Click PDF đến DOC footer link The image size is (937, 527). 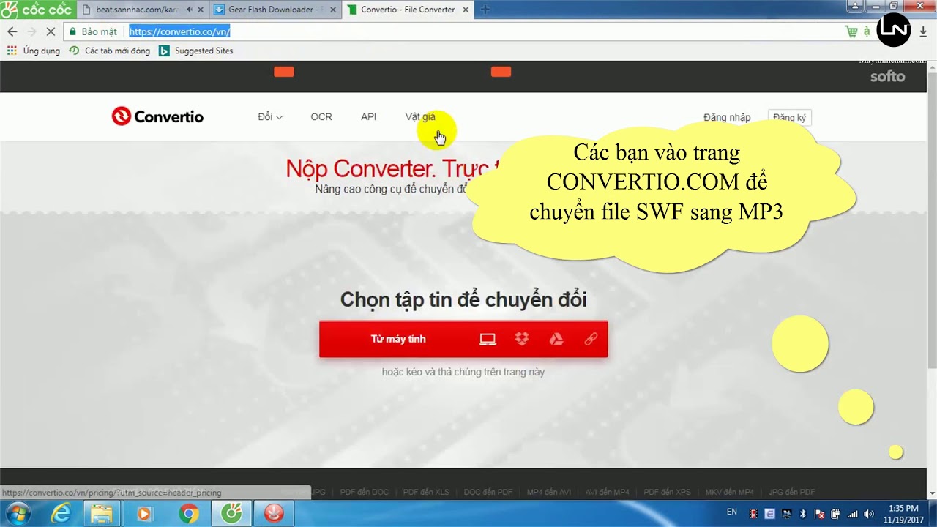pos(365,492)
